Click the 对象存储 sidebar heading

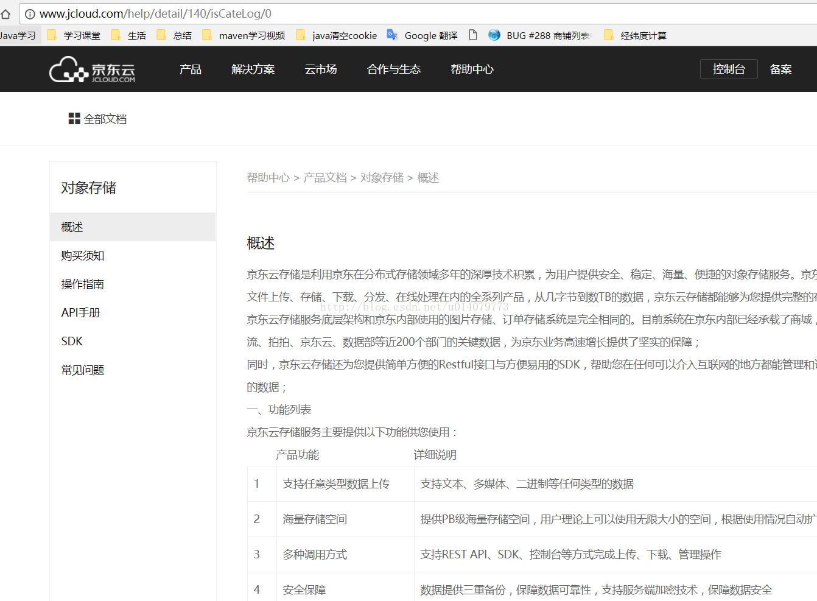[x=89, y=188]
